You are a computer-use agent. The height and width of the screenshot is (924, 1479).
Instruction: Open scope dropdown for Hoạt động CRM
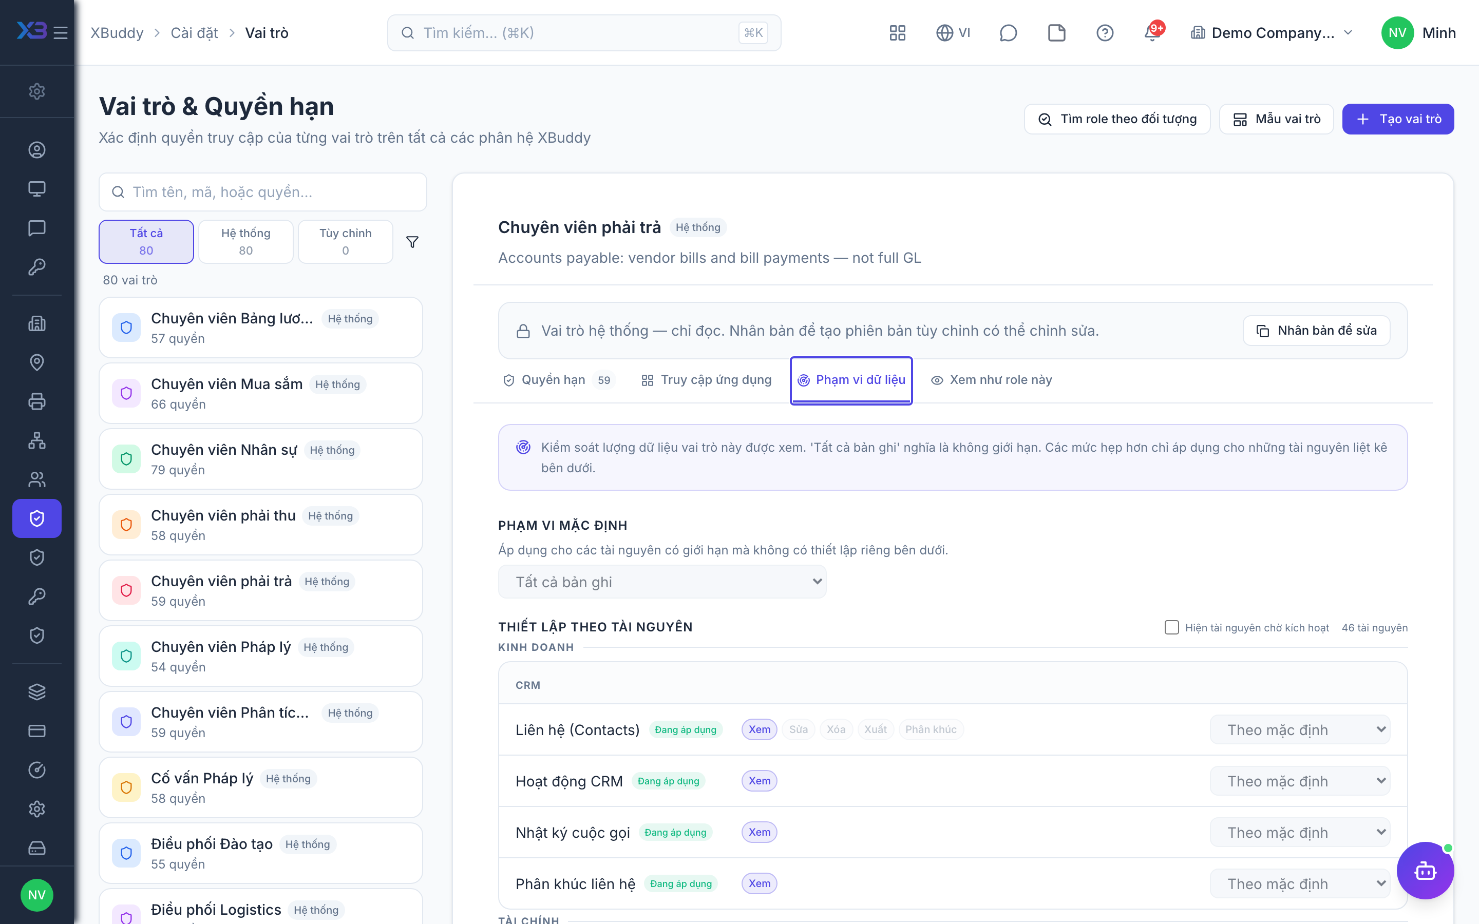coord(1300,781)
